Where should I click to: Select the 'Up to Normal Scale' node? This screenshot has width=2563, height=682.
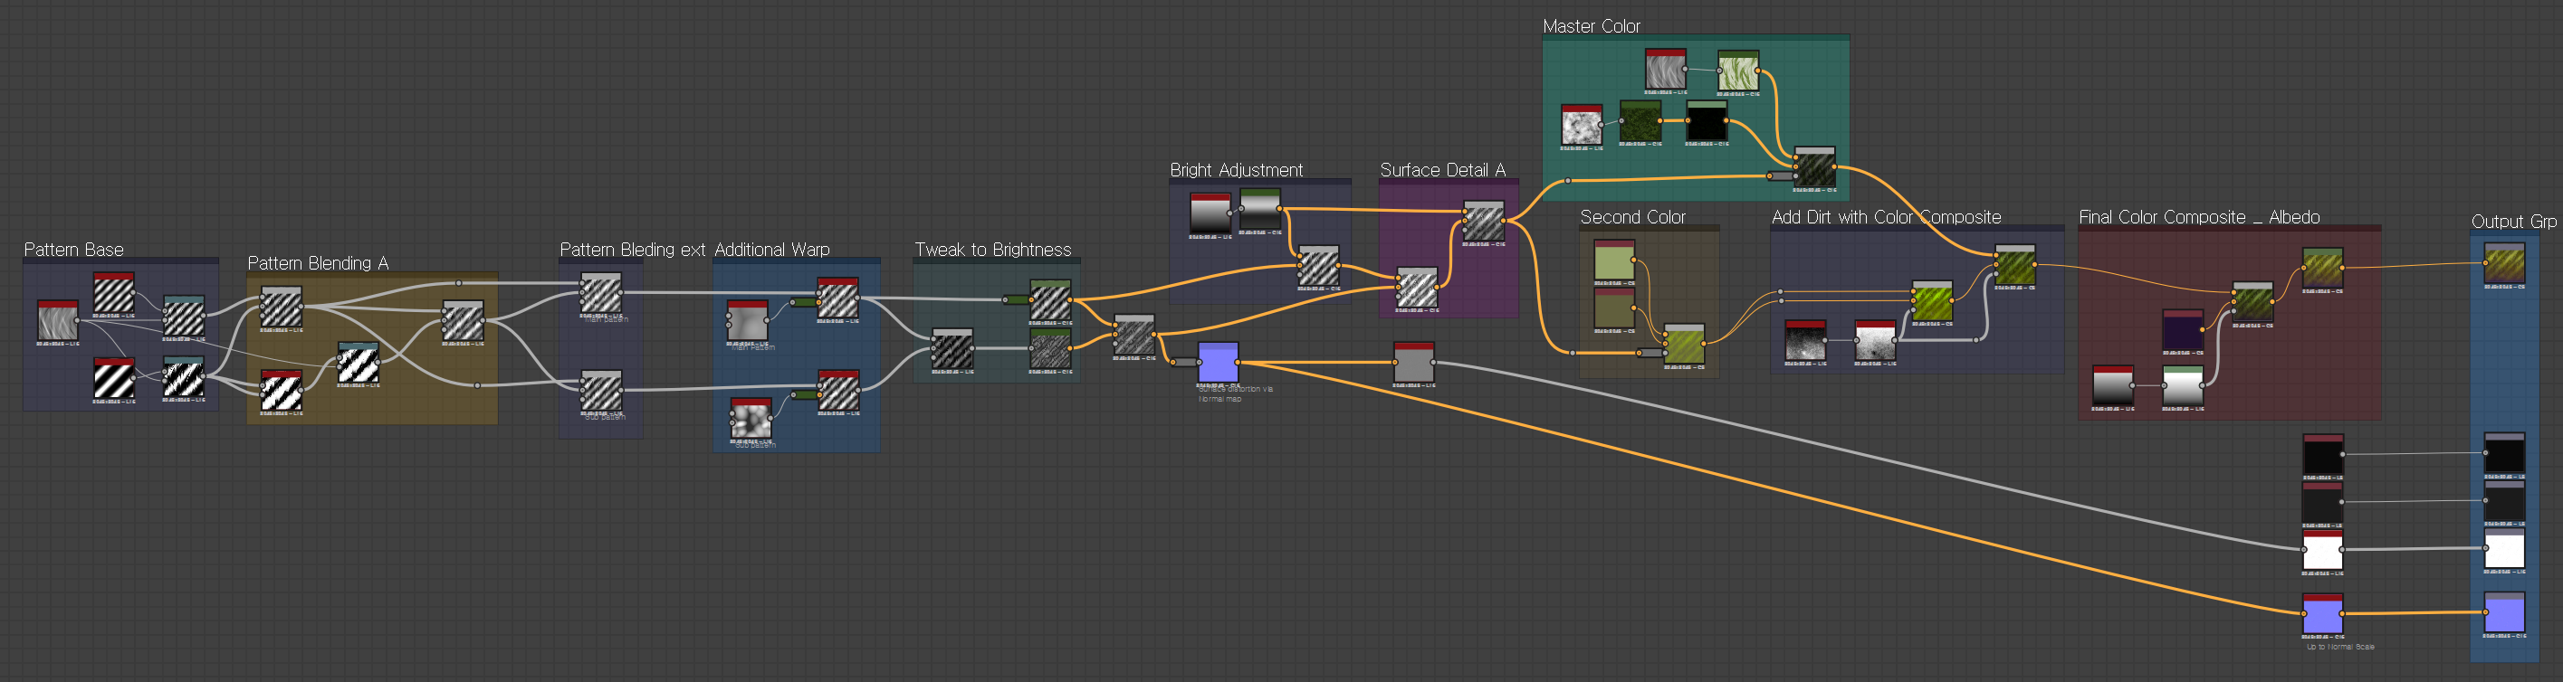coord(2322,614)
